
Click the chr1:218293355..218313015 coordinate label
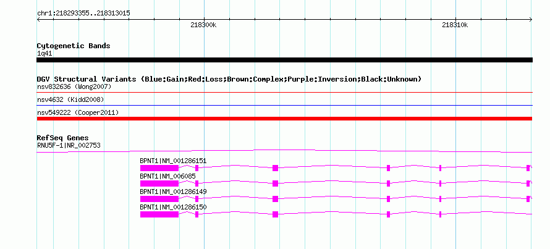tap(83, 14)
